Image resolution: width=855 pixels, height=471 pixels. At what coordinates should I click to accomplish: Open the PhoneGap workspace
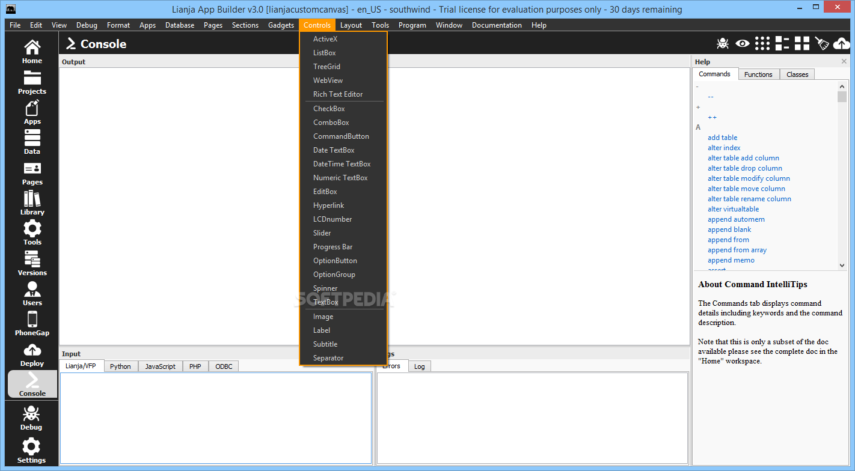pyautogui.click(x=32, y=324)
